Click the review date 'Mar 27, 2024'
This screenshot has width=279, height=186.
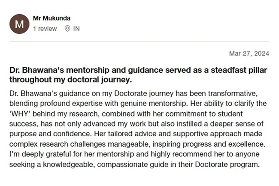[249, 54]
